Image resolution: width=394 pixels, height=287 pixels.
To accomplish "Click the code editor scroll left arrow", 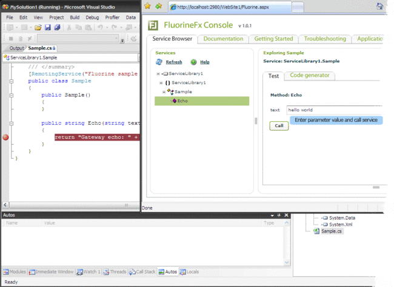I will [x=5, y=205].
